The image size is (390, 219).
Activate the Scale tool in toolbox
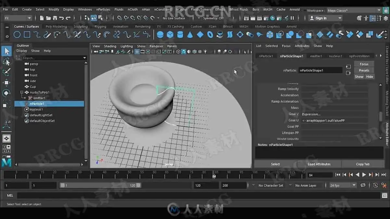6,104
